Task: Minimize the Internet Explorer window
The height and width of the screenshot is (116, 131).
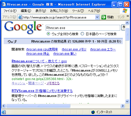Action: coord(114,4)
